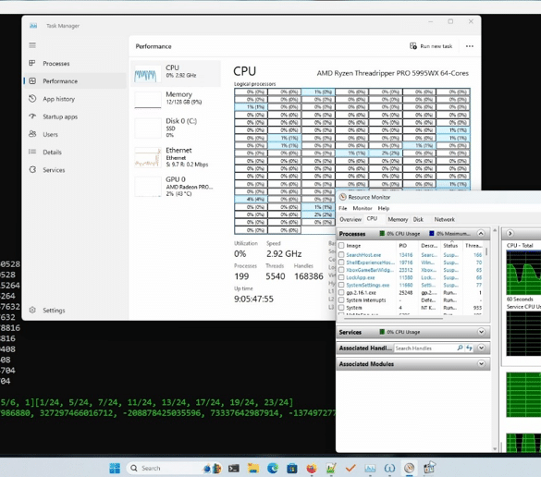
Task: Open the Users page in Task Manager
Action: click(x=50, y=135)
